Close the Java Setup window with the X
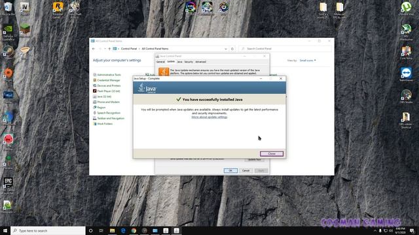Image resolution: width=419 pixels, height=235 pixels. click(281, 78)
